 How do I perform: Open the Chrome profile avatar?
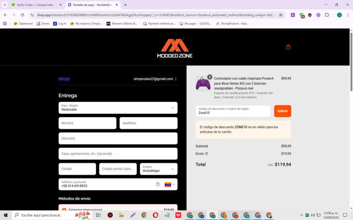(339, 15)
